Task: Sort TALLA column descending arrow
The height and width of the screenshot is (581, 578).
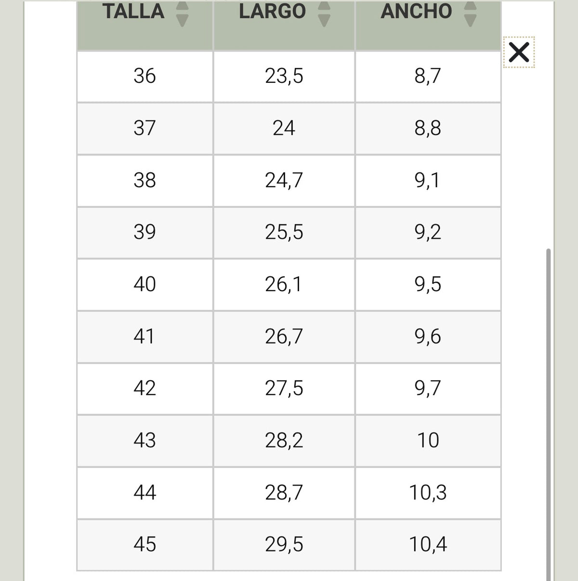Action: [182, 21]
